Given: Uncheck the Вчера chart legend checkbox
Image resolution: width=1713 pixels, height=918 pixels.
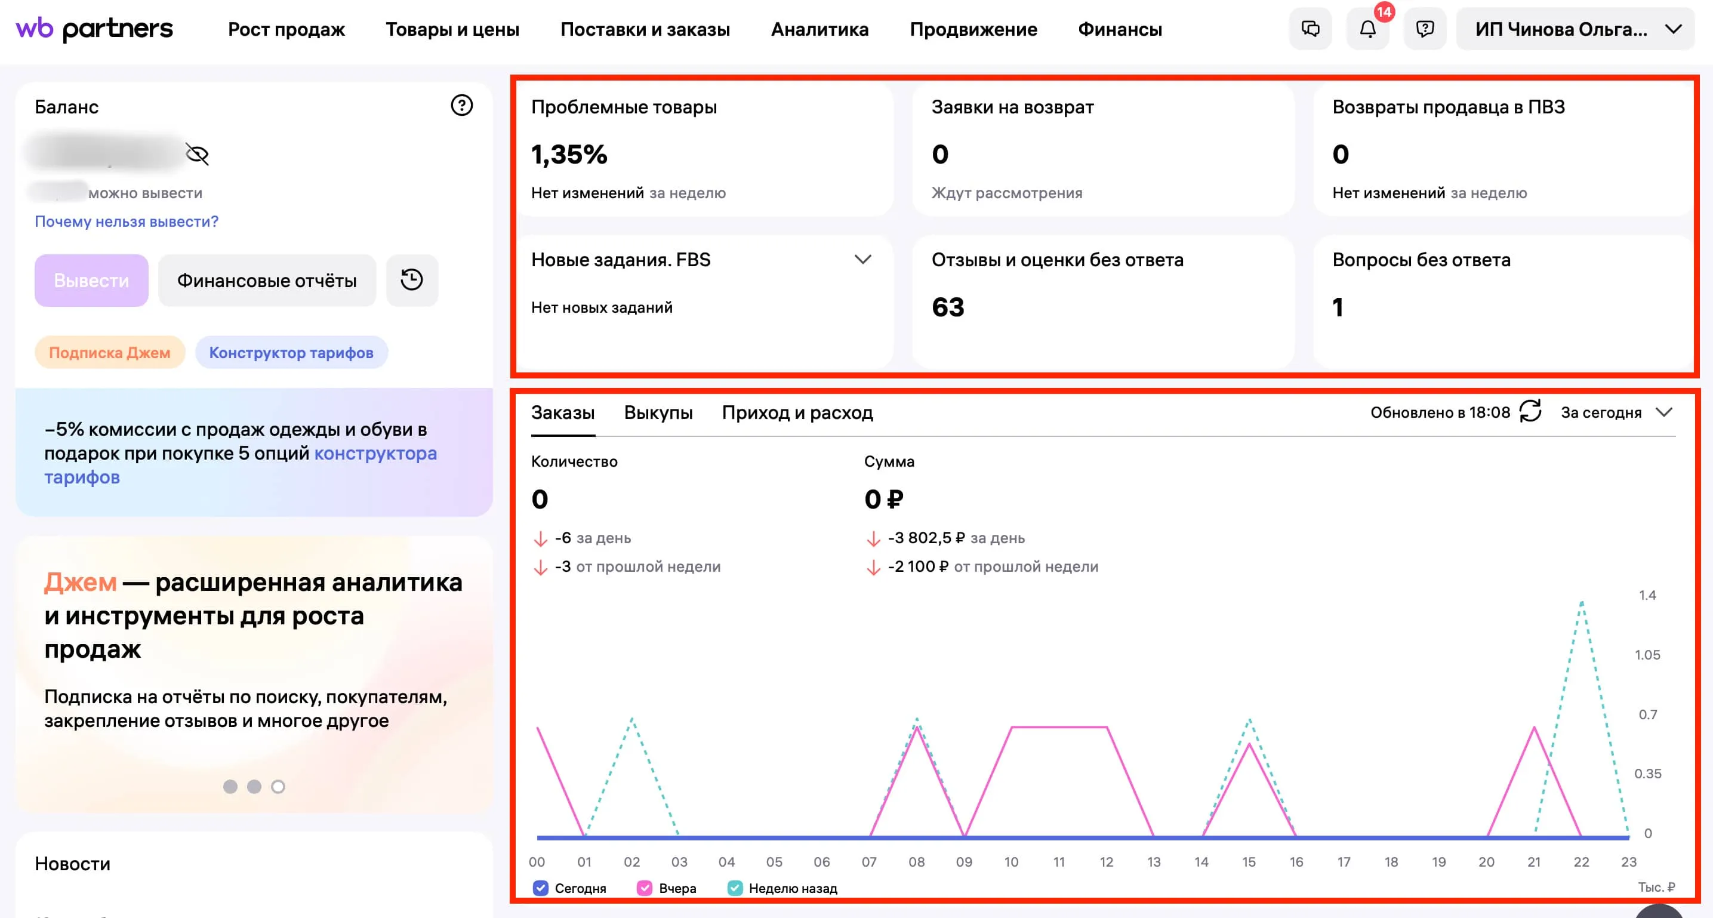Looking at the screenshot, I should point(645,888).
